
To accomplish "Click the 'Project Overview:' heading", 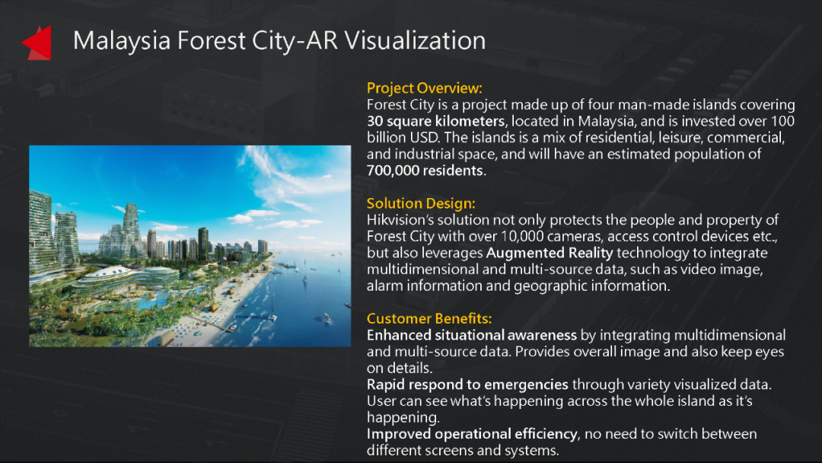I will coord(424,88).
